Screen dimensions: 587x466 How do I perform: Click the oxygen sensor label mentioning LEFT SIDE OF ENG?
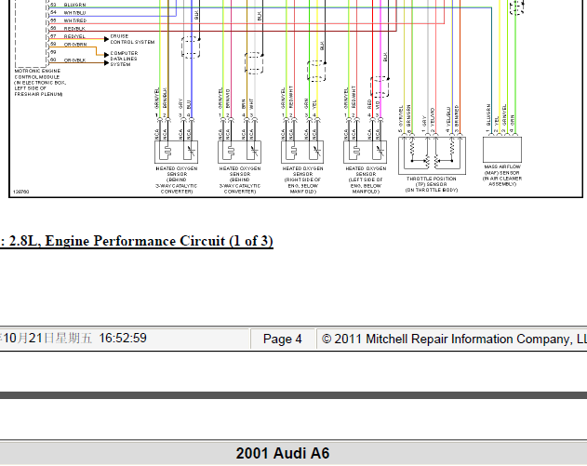point(366,180)
